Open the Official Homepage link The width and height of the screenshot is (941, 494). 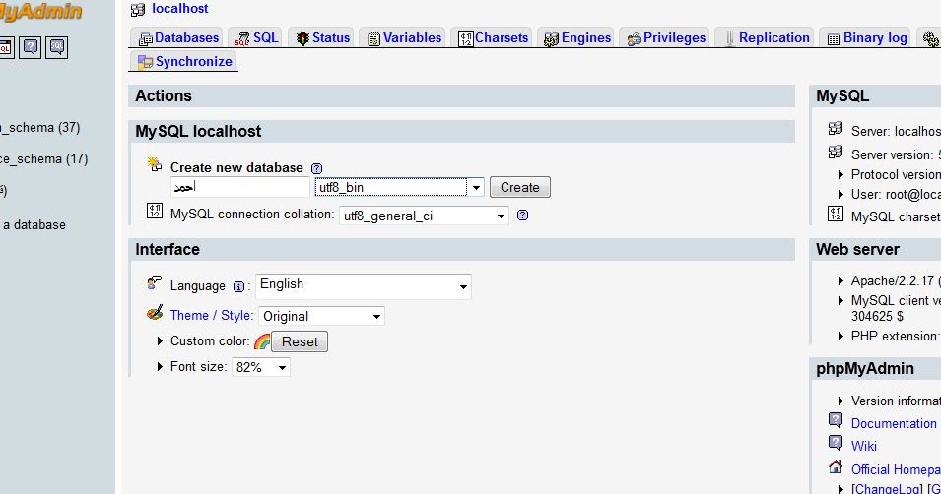point(896,469)
